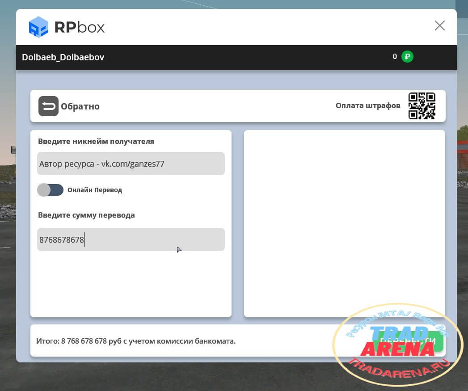468x391 pixels.
Task: Click the Dolbaeb_Dolbaebov username
Action: click(x=63, y=57)
